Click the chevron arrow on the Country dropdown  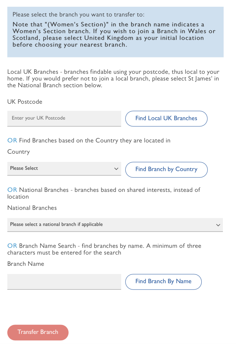tap(116, 169)
